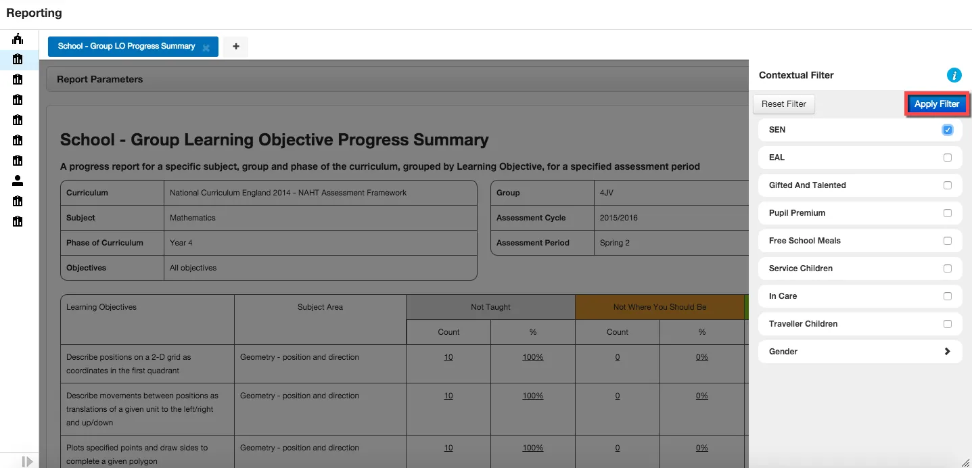Click the Apply Filter button

937,104
